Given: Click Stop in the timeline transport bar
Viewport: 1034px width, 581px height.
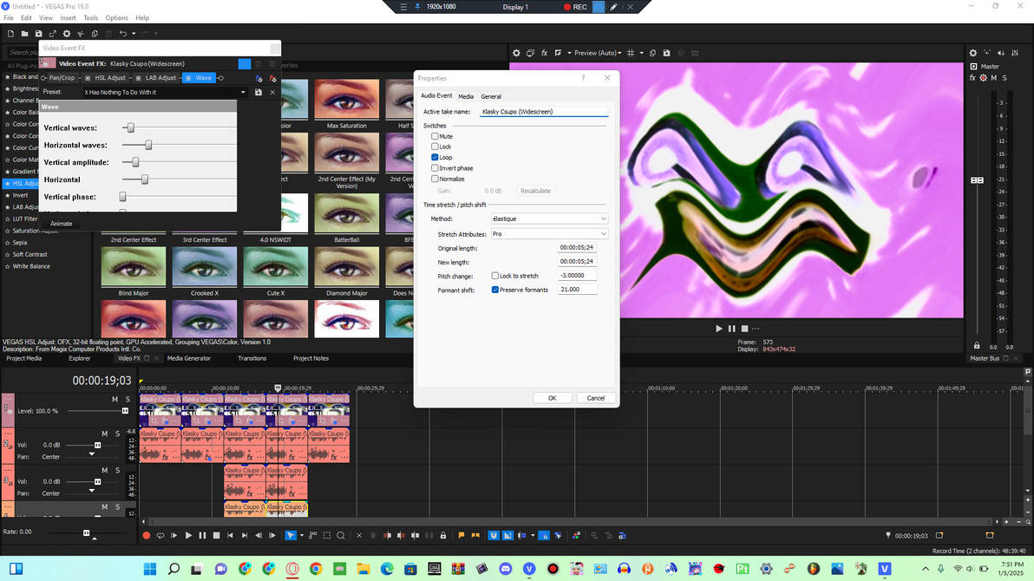Looking at the screenshot, I should coord(216,536).
